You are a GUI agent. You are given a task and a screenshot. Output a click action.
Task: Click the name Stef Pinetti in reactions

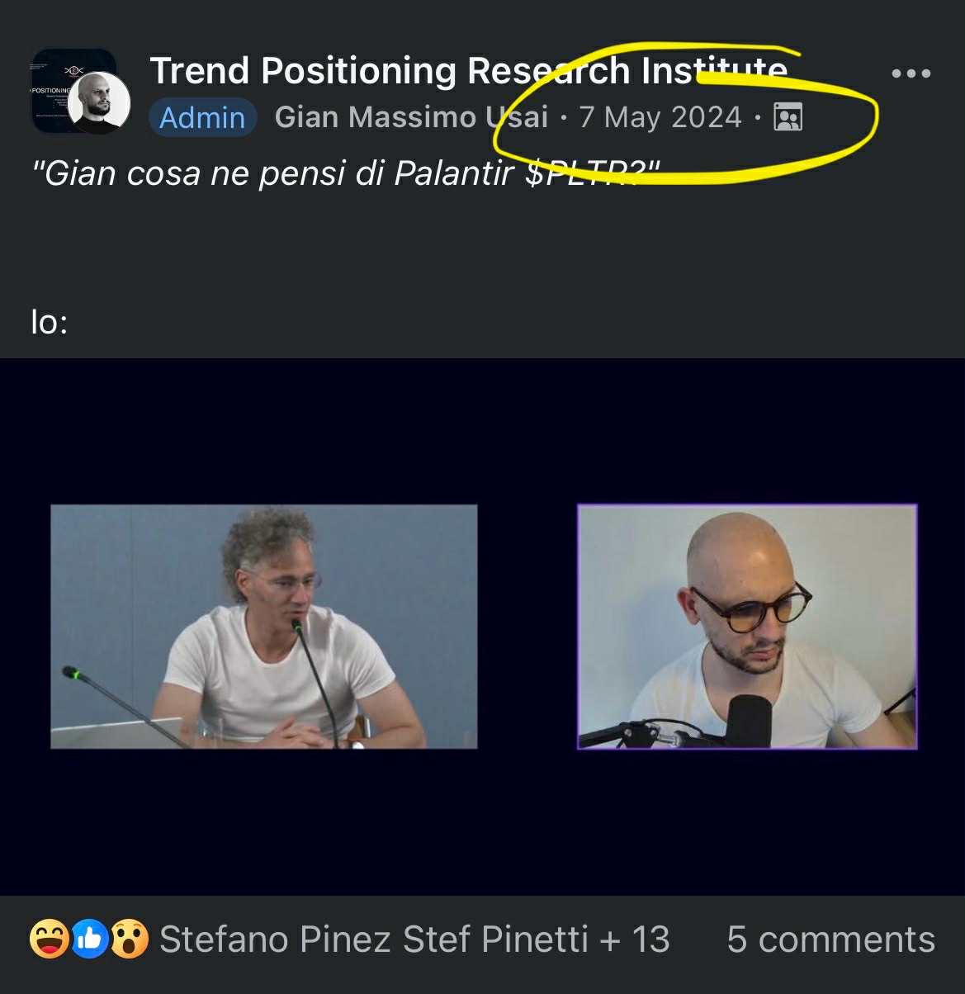pyautogui.click(x=495, y=940)
